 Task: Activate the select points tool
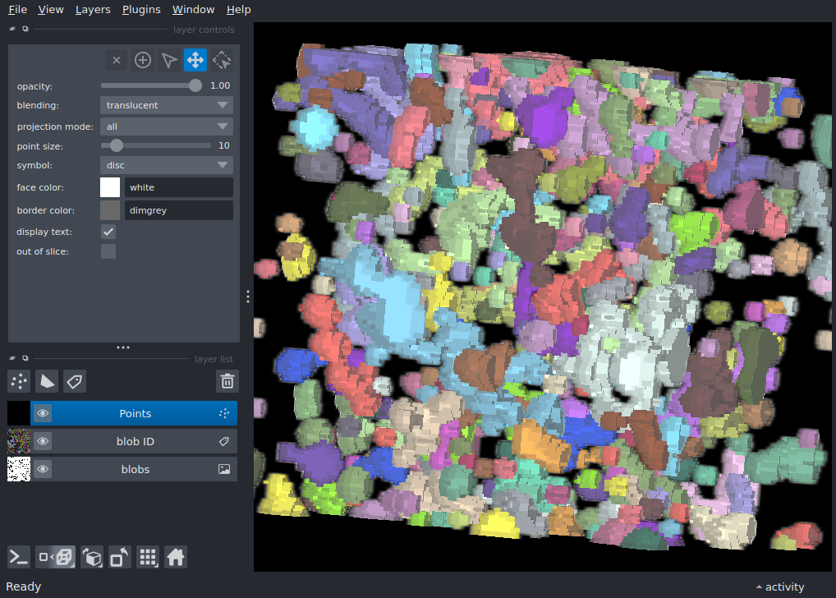tap(169, 60)
